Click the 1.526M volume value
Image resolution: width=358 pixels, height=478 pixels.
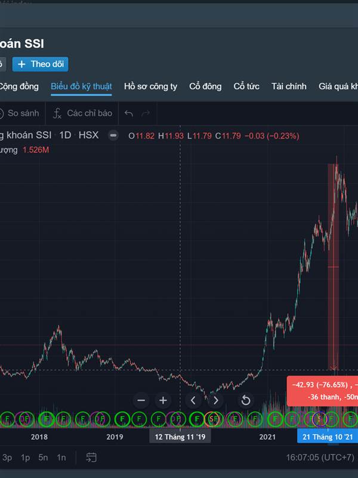coord(36,150)
